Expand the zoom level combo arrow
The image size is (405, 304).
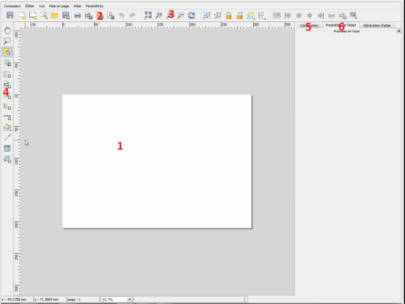(x=129, y=299)
